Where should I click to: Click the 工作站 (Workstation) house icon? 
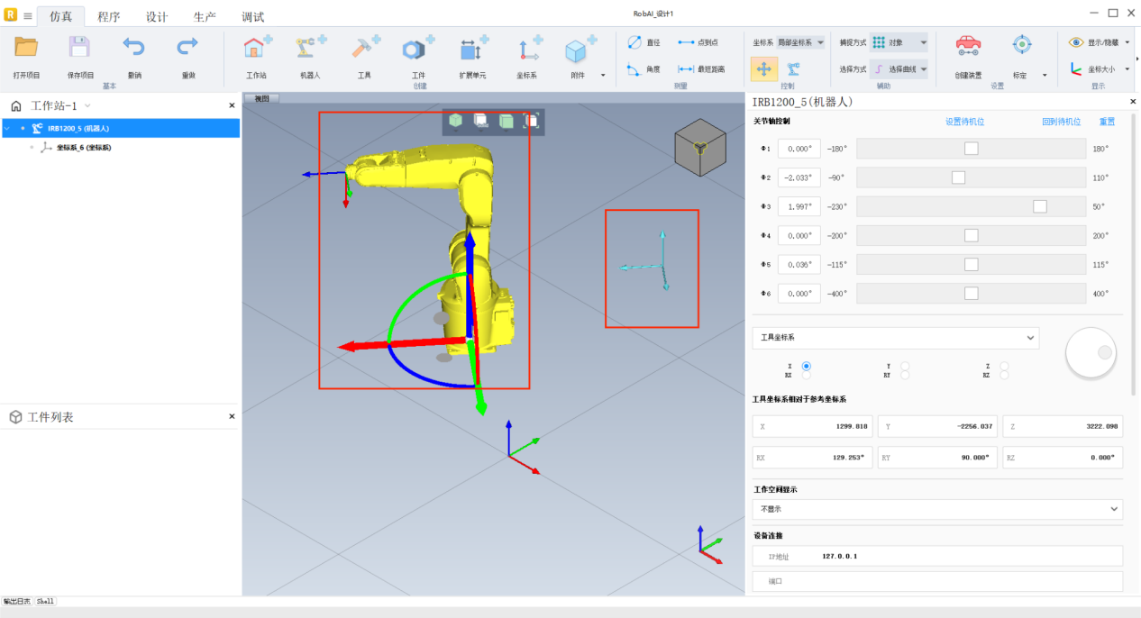click(x=257, y=50)
